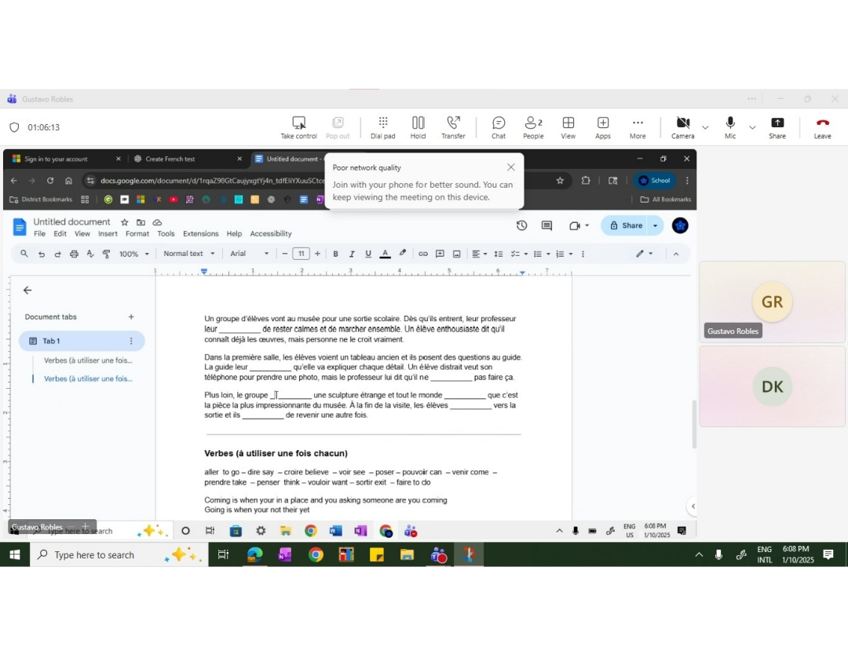
Task: Expand the dropdown arrow beside Docs Share
Action: tap(656, 225)
